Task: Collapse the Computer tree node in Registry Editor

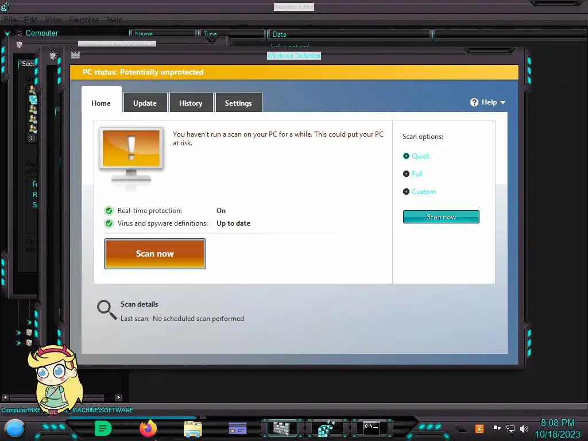Action: (x=7, y=33)
